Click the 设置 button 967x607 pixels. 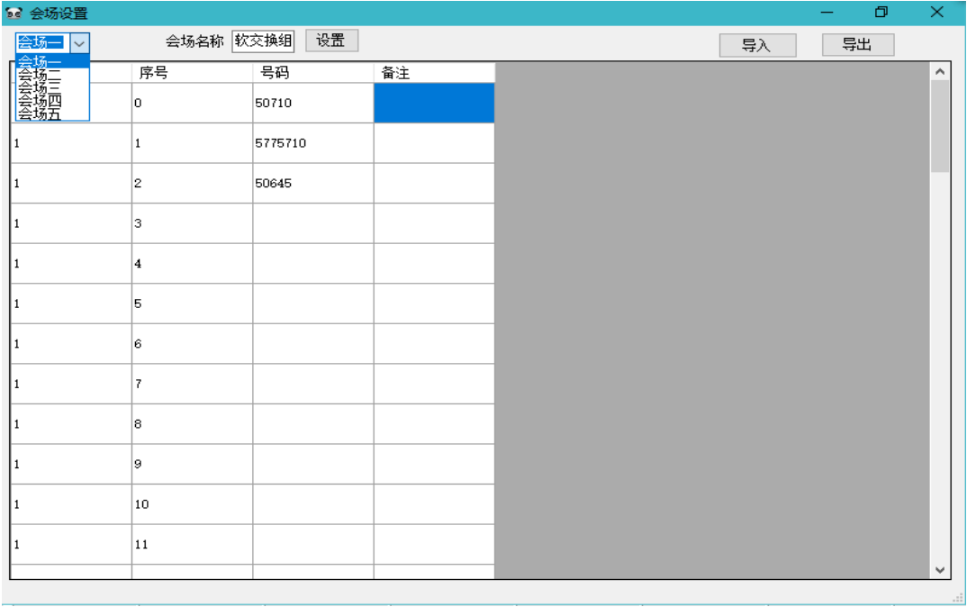331,40
